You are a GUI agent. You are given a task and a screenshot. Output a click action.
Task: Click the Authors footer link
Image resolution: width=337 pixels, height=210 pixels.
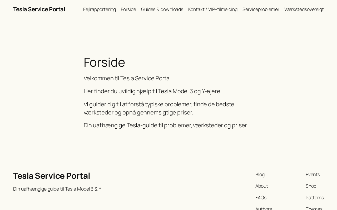(x=264, y=208)
